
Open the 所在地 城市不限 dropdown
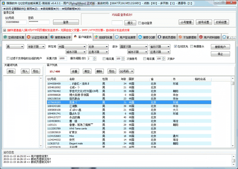point(76,52)
